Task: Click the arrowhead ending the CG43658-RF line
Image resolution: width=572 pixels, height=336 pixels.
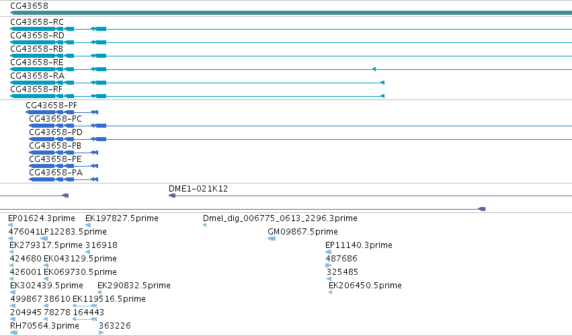Action: click(x=382, y=96)
